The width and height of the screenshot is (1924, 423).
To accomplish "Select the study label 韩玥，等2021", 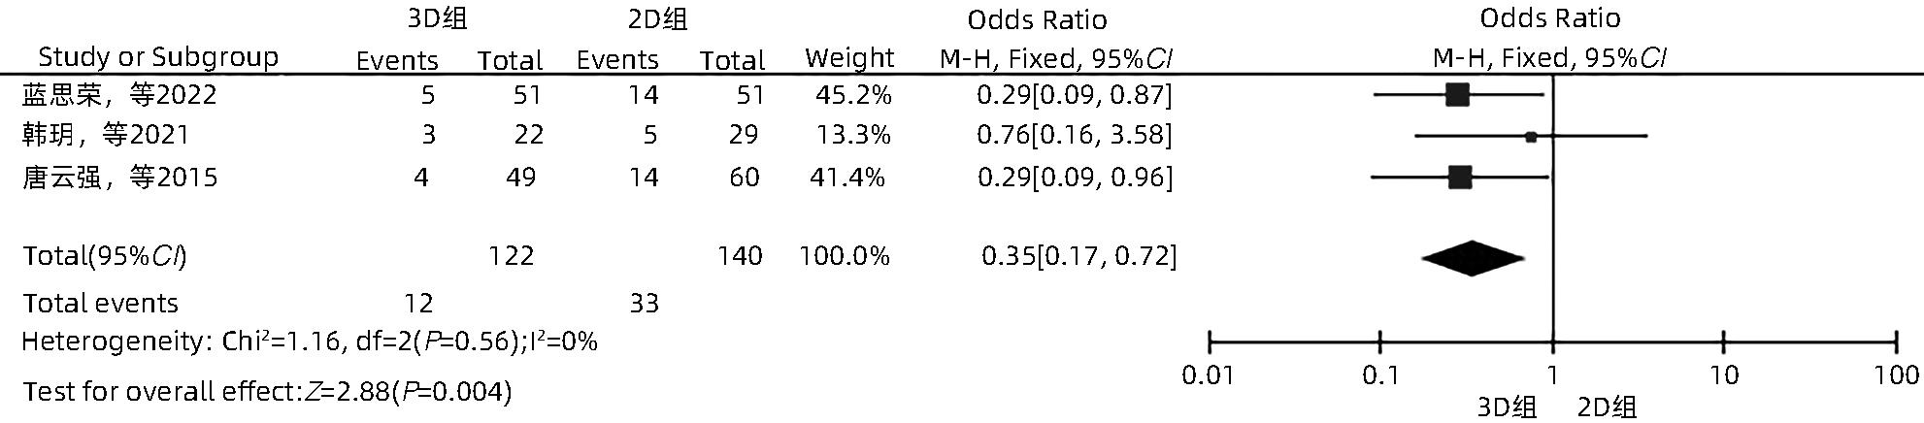I will (x=106, y=135).
